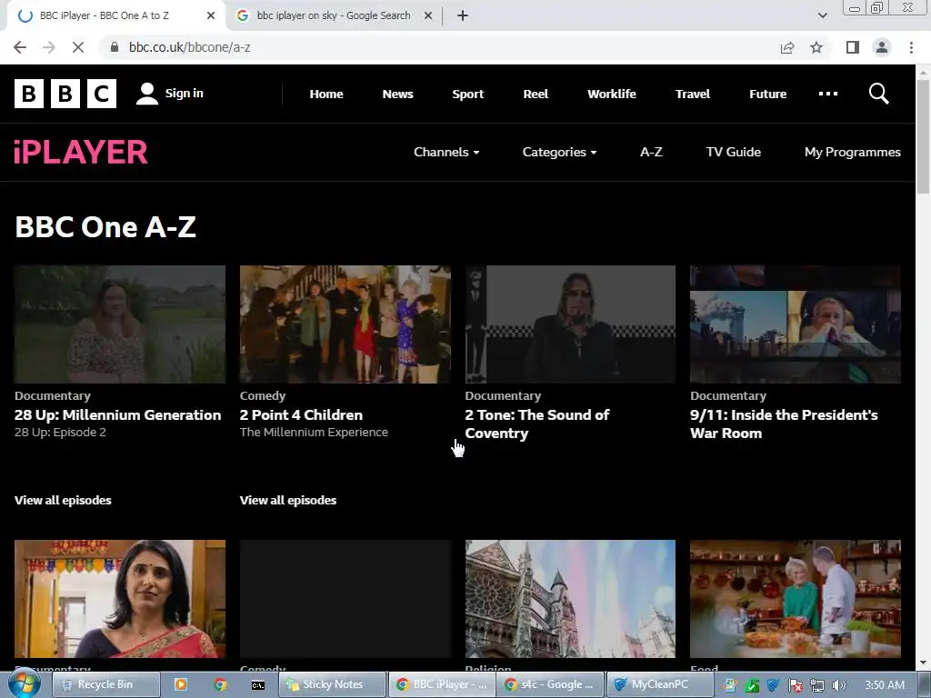Open the BBC search magnifier icon
Viewport: 931px width, 698px height.
pos(879,94)
